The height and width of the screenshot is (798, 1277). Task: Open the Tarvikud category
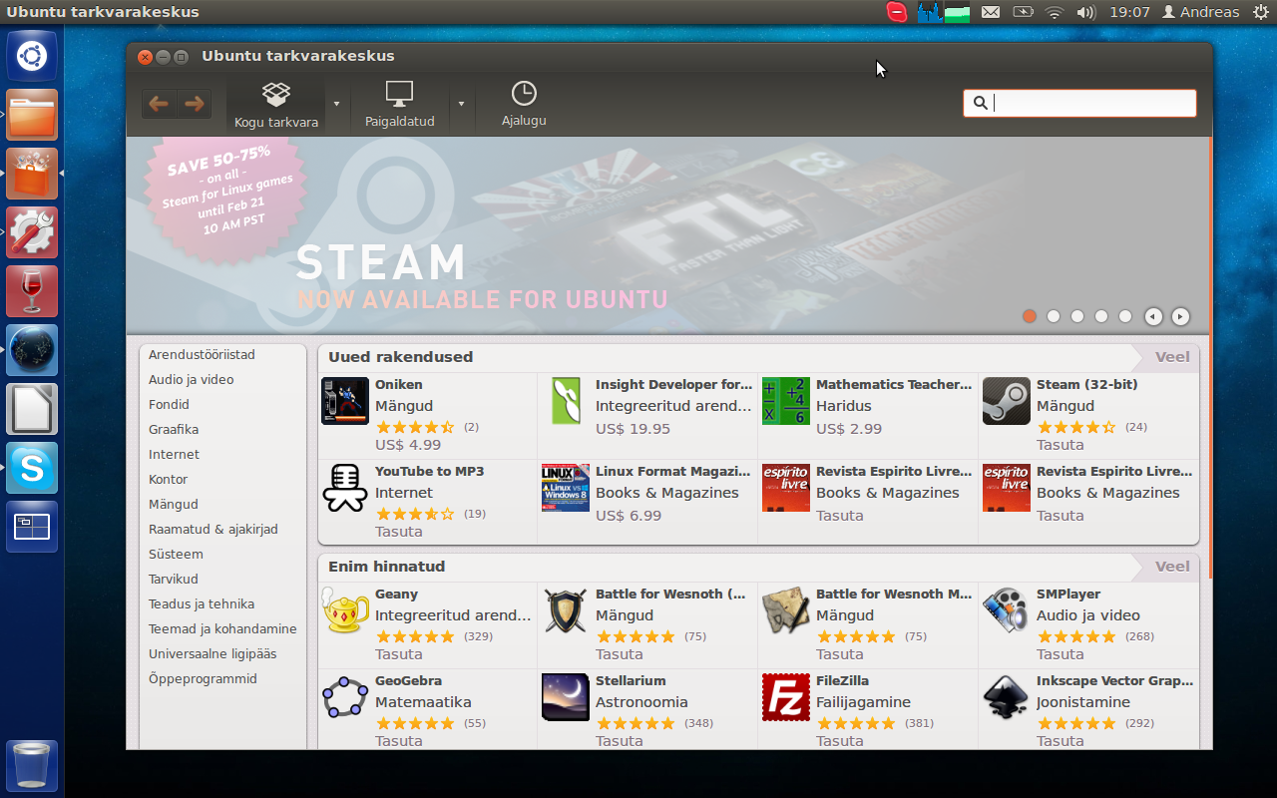(174, 579)
